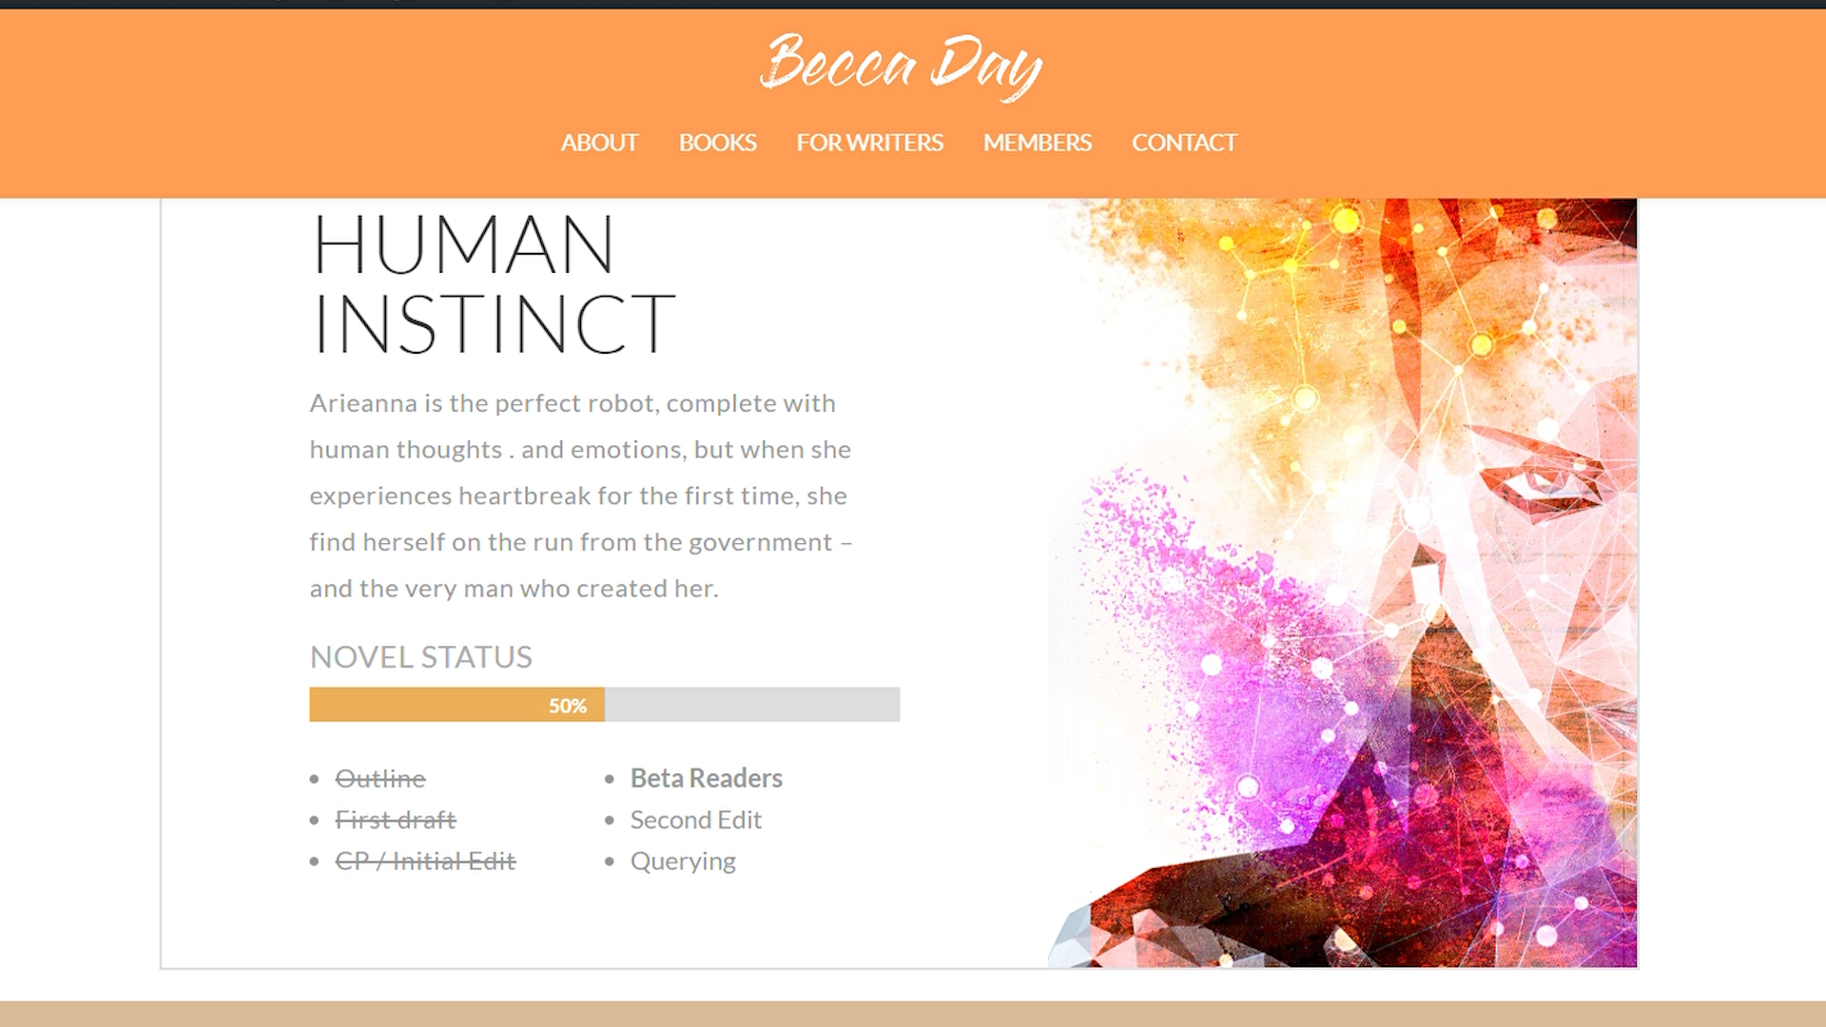Click the Second Edit list item

coord(696,818)
